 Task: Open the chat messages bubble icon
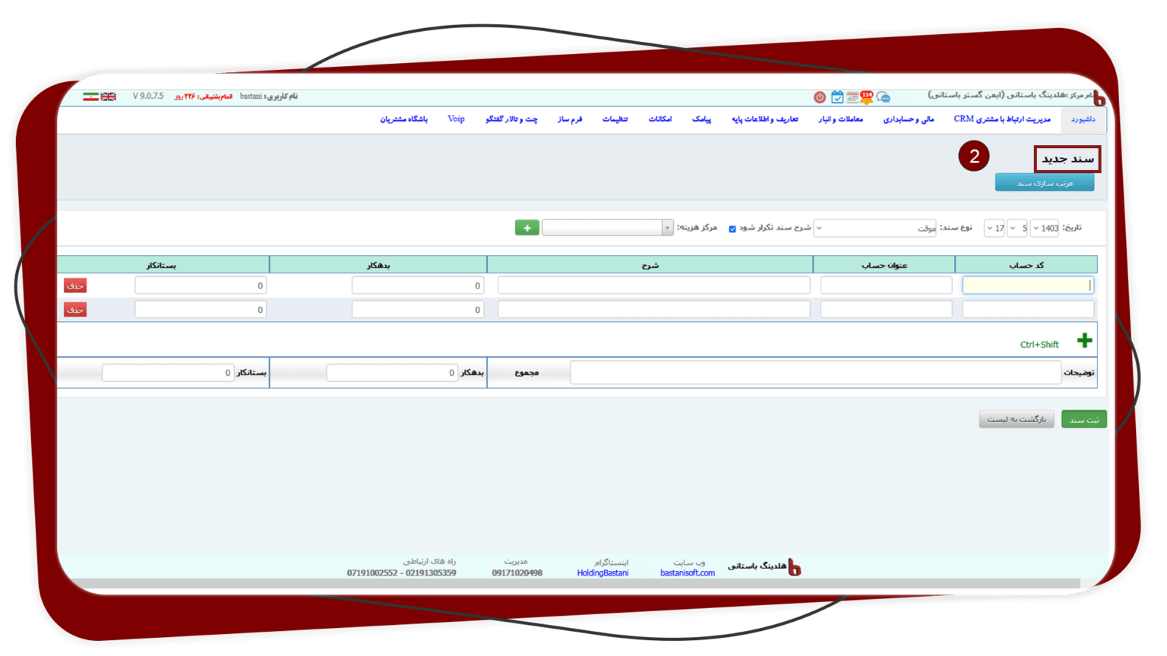[x=883, y=97]
